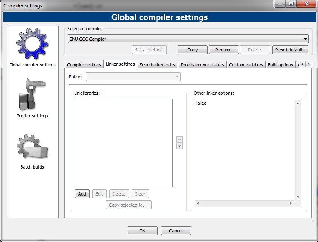This screenshot has height=242, width=318.
Task: Click the Global compiler settings label
Action: pyautogui.click(x=32, y=65)
